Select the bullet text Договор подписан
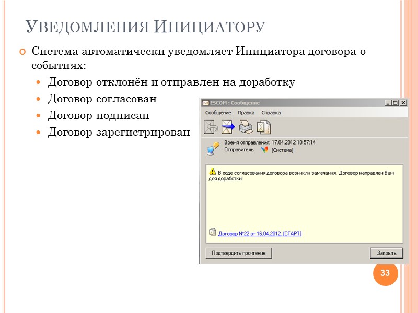Viewport: 418px width, 313px height. [98, 115]
